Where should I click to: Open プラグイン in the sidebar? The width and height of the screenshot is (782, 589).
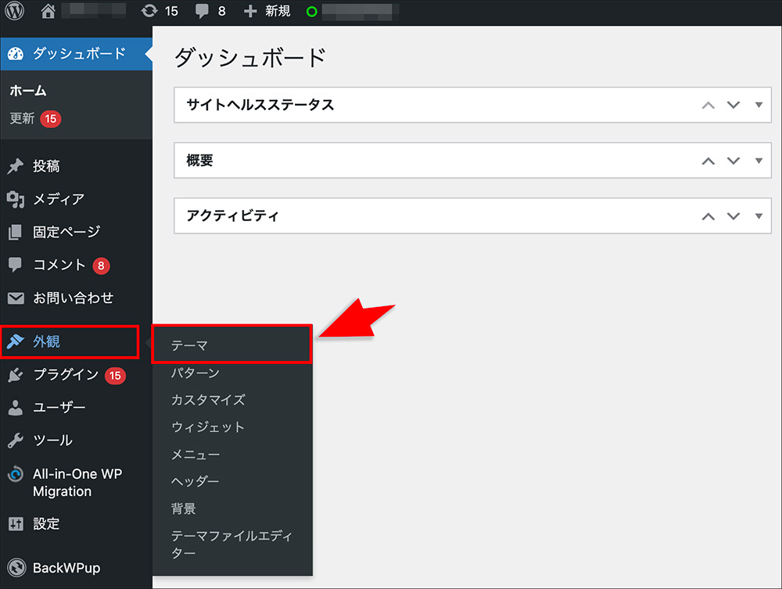tap(66, 375)
